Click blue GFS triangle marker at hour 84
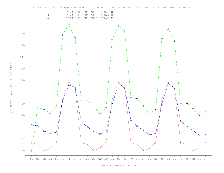 (205, 135)
